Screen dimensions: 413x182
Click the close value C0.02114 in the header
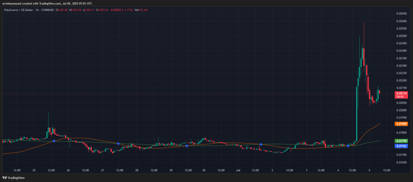[103, 10]
